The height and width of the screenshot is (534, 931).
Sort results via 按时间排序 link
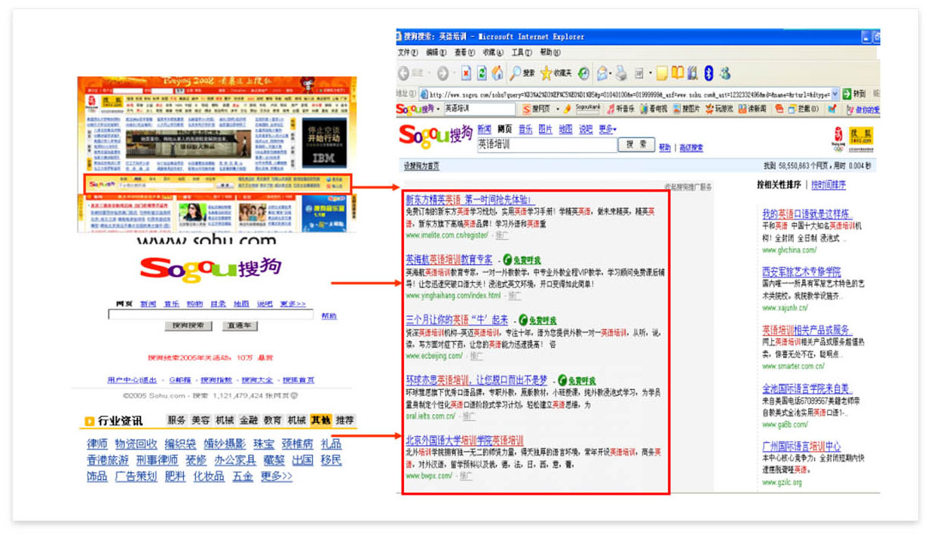click(828, 185)
